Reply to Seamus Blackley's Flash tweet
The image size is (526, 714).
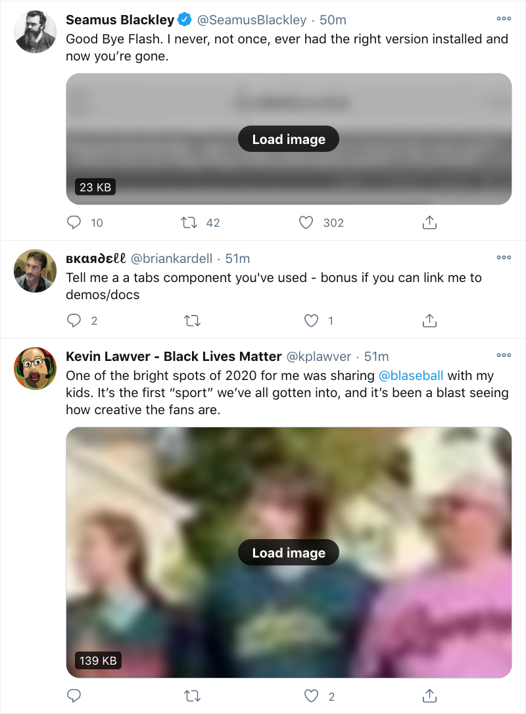click(x=74, y=223)
